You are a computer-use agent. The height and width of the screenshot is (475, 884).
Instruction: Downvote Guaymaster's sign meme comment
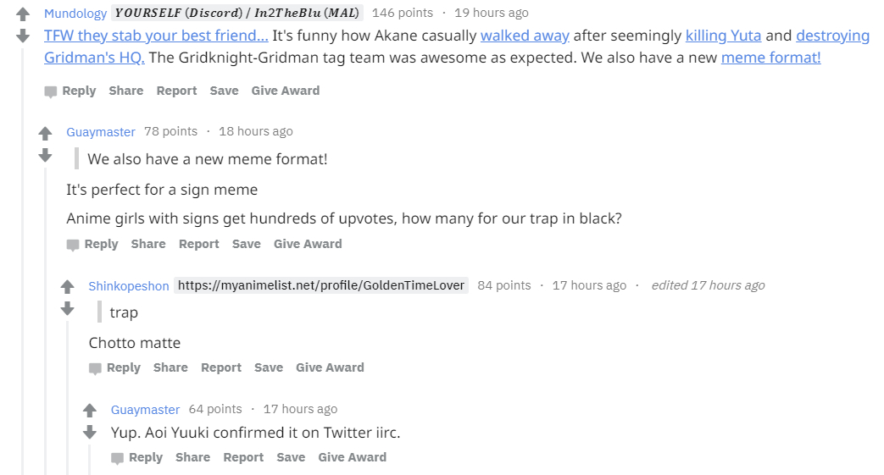(45, 154)
